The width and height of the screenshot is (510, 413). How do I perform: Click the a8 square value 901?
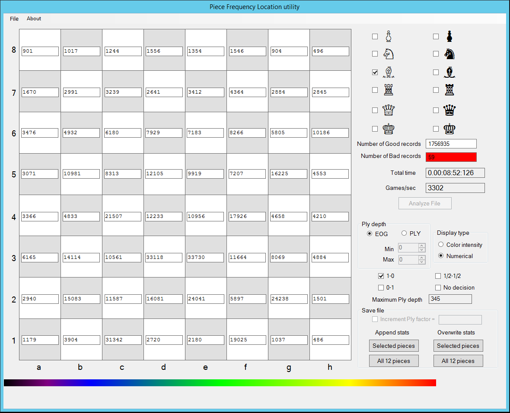pyautogui.click(x=40, y=51)
